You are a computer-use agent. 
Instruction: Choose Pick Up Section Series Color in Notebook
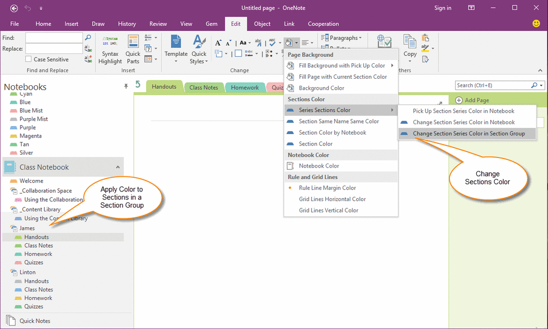[467, 111]
